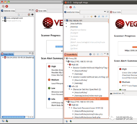Click the blue identity icon in the right window toolbar
The width and height of the screenshot is (137, 124).
74,7
